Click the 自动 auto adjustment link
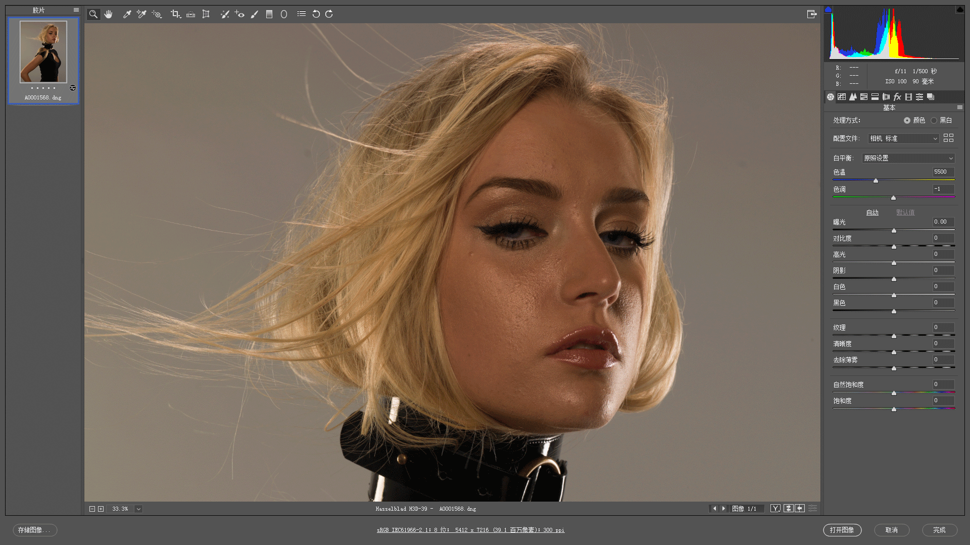This screenshot has height=545, width=970. coord(872,212)
